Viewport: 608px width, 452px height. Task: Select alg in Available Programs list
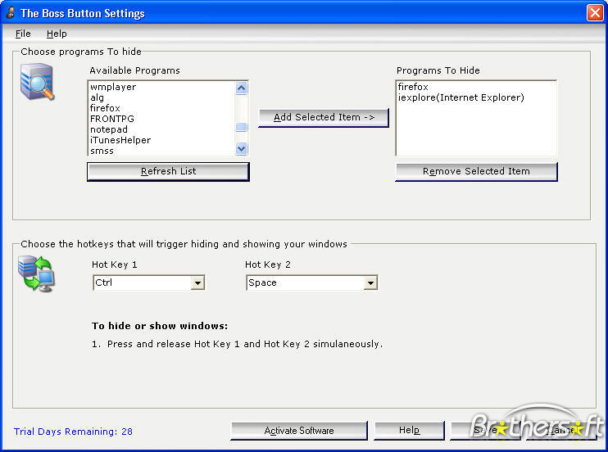tap(98, 97)
